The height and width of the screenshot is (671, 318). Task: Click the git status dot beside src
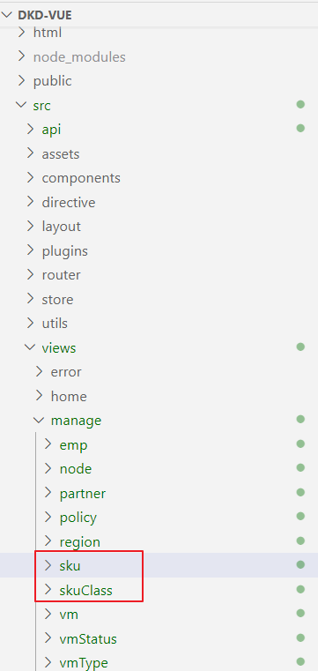pos(300,104)
